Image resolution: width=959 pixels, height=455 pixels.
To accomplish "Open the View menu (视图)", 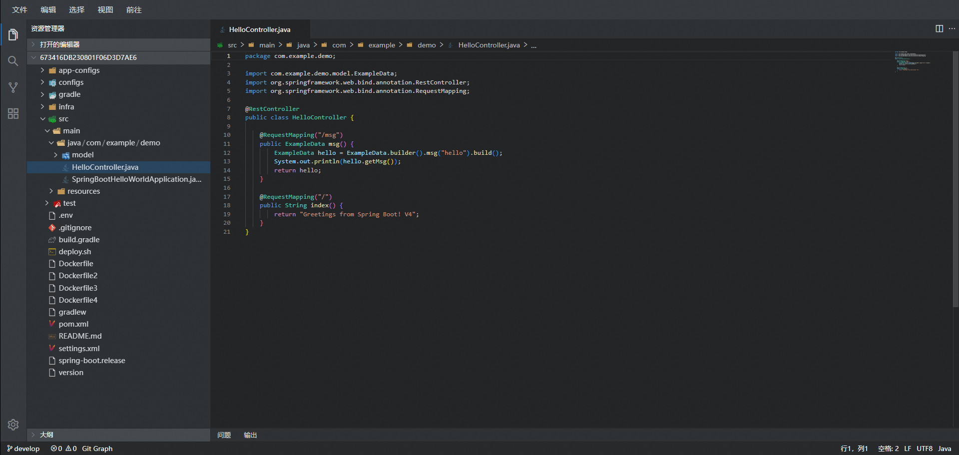I will pyautogui.click(x=105, y=9).
